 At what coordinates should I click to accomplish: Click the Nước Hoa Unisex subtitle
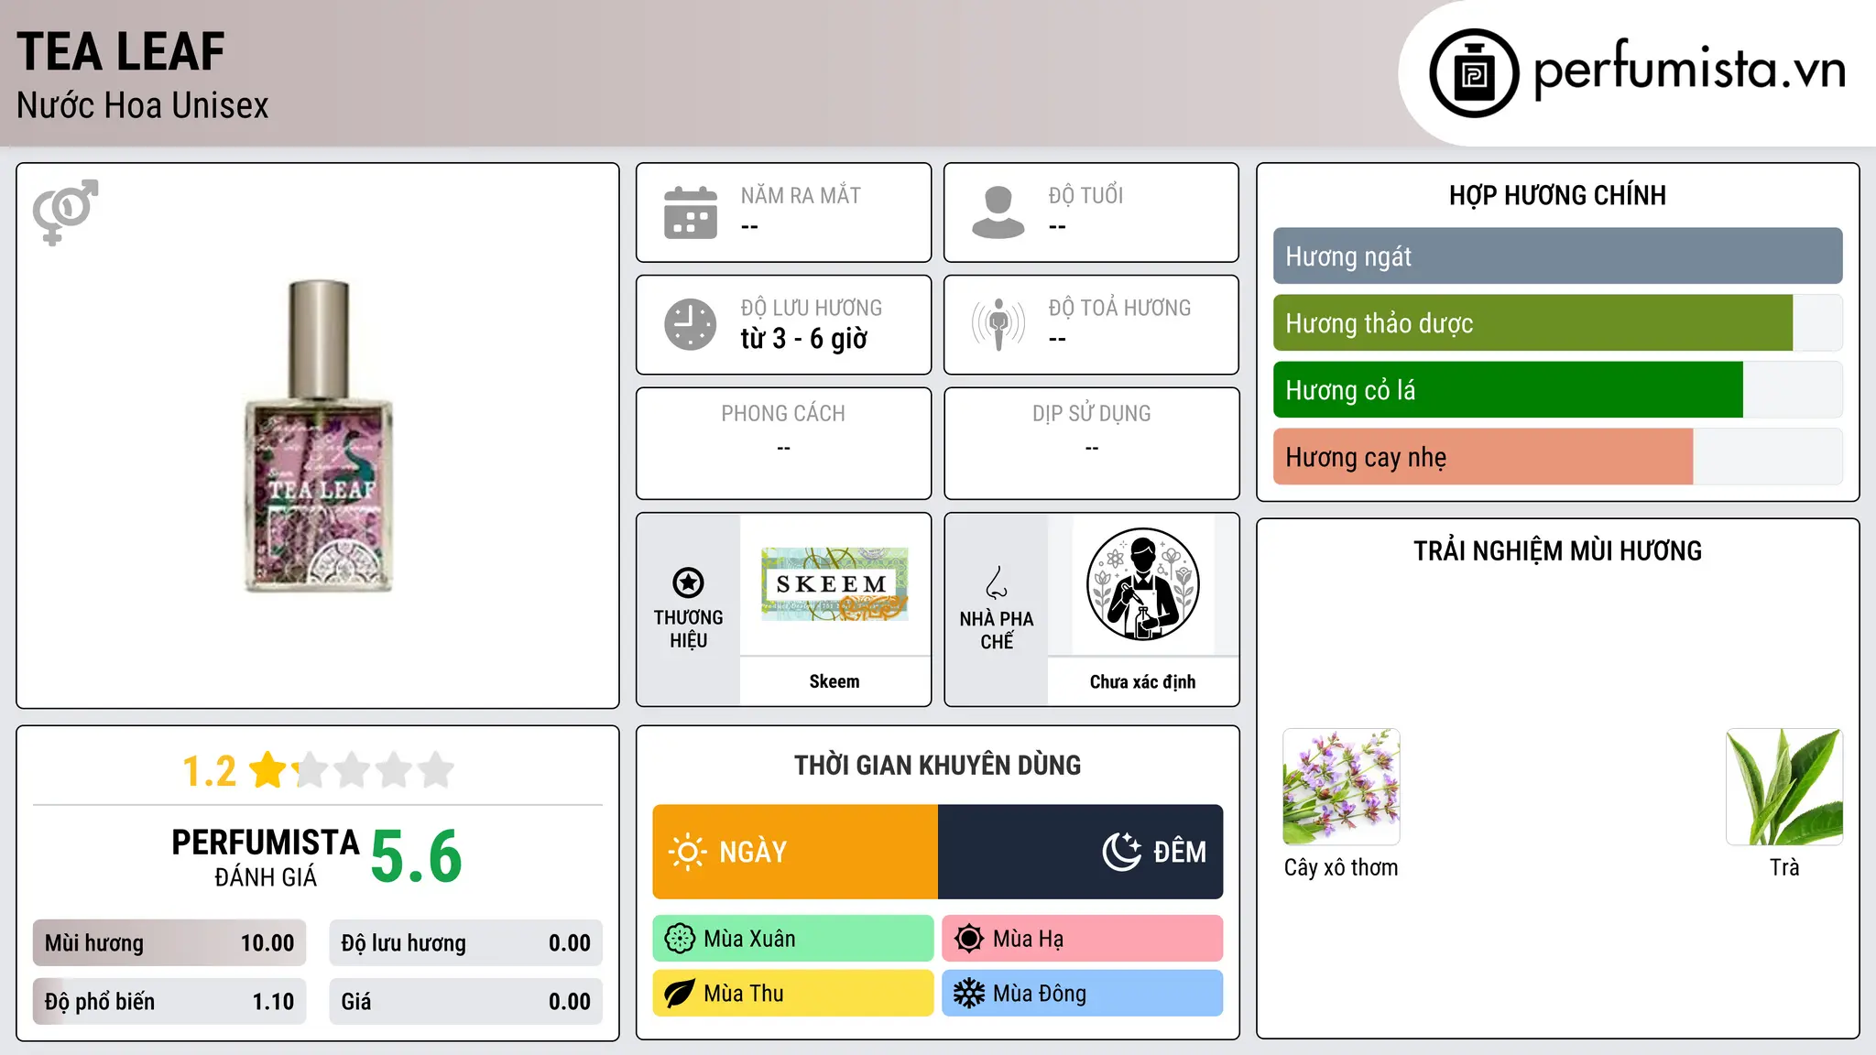tap(143, 106)
